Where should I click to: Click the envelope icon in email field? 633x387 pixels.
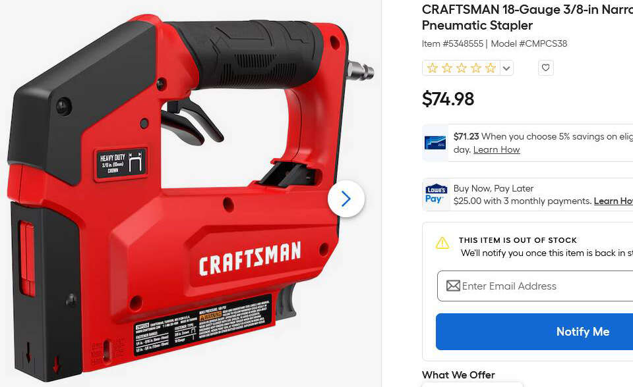click(x=453, y=286)
